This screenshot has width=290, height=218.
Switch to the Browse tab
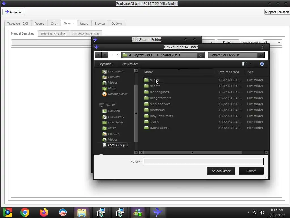click(99, 24)
